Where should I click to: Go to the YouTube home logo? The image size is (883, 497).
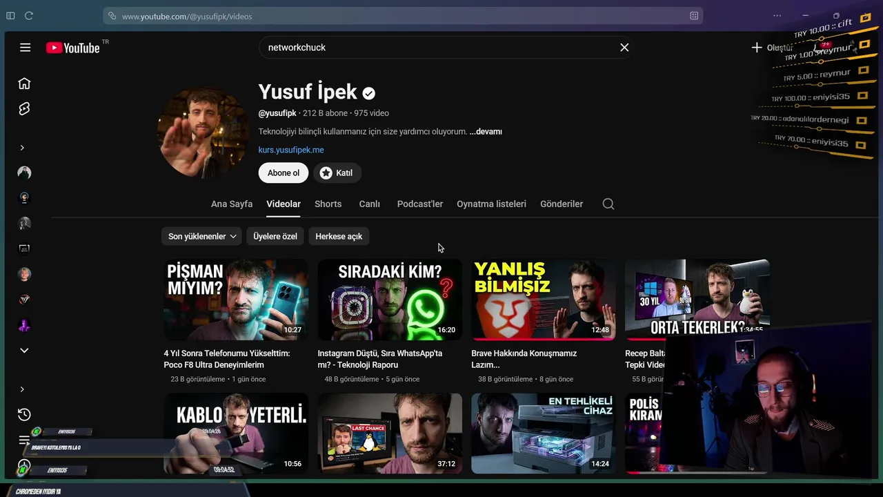point(73,48)
